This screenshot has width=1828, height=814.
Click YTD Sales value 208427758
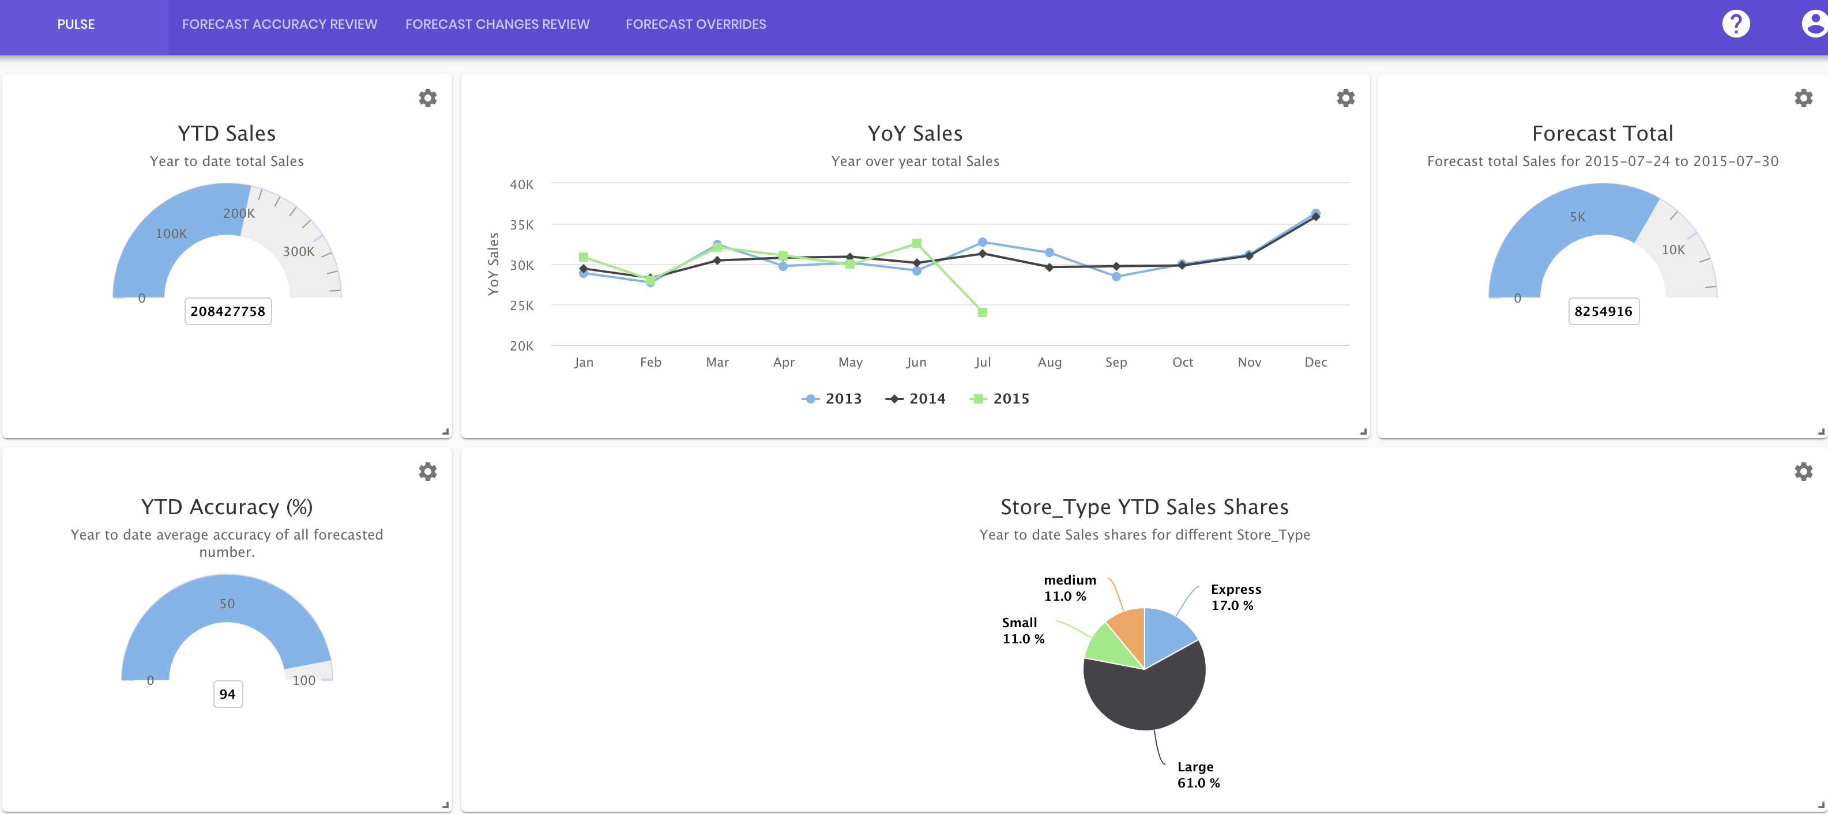click(x=228, y=311)
